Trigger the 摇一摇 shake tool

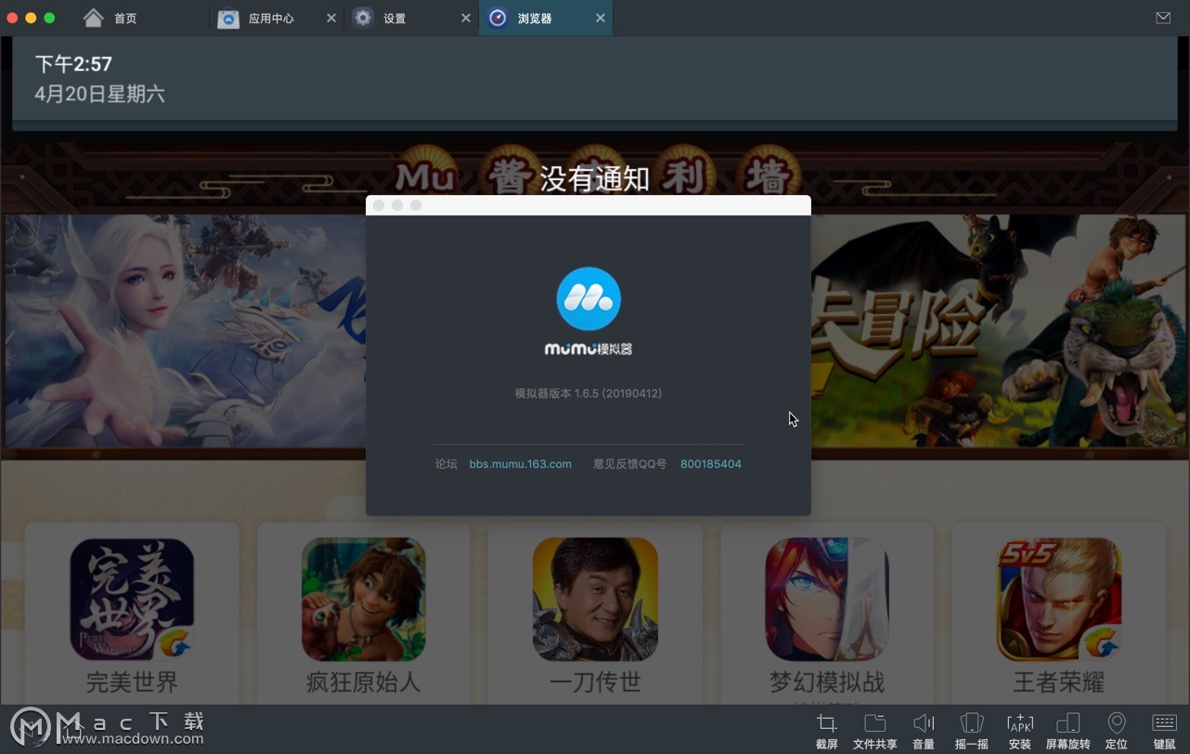(x=971, y=731)
